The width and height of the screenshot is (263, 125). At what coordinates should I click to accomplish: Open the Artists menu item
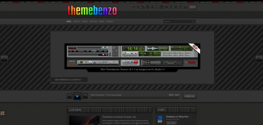click(77, 22)
